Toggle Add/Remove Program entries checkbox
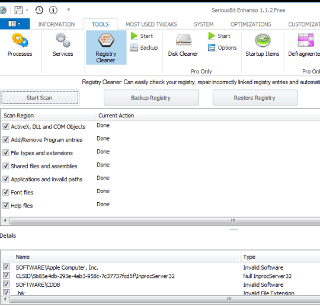This screenshot has height=307, width=320. (6, 140)
